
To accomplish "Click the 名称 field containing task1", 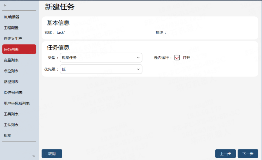I will (x=100, y=33).
